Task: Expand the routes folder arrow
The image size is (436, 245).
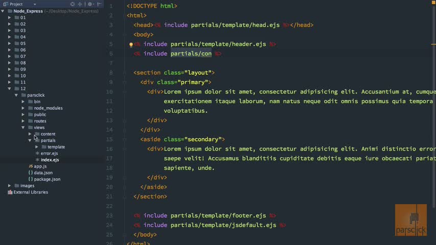Action: tap(23, 121)
